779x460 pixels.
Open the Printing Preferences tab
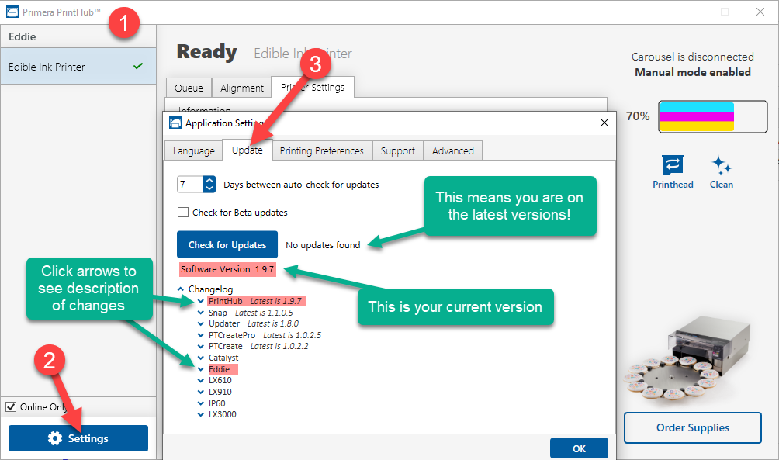tap(322, 150)
